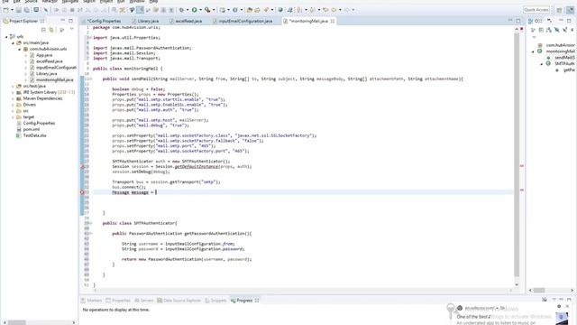Viewport: 577px width, 325px height.
Task: Open the Markers tab in bottom panel
Action: (x=91, y=301)
